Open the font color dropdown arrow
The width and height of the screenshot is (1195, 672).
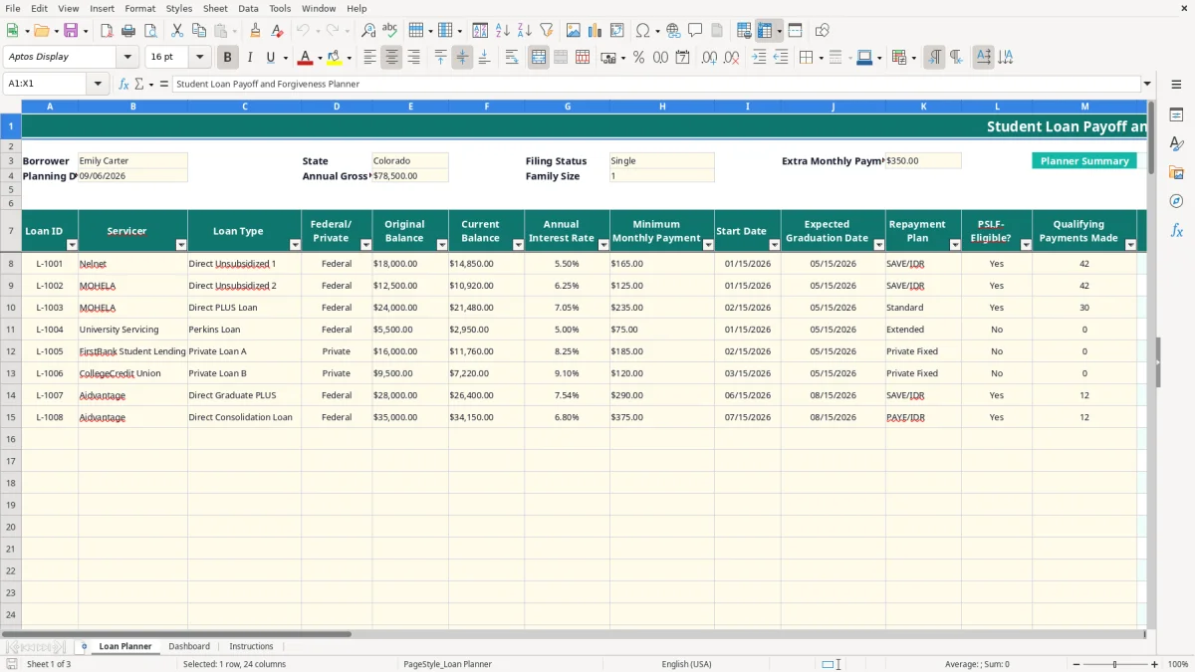click(319, 58)
